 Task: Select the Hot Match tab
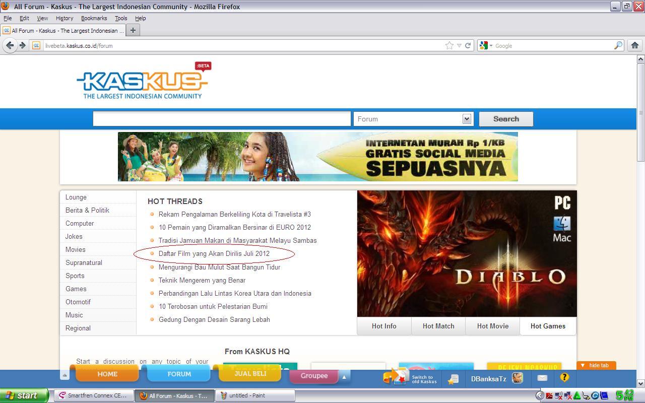coord(438,326)
